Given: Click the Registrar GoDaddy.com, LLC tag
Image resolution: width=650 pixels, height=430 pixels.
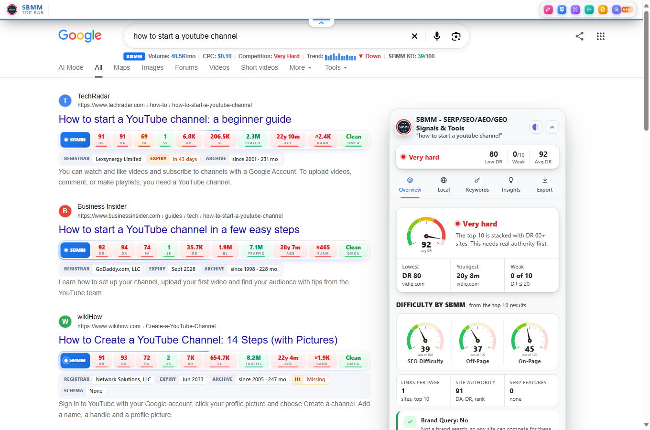Looking at the screenshot, I should click(x=102, y=269).
